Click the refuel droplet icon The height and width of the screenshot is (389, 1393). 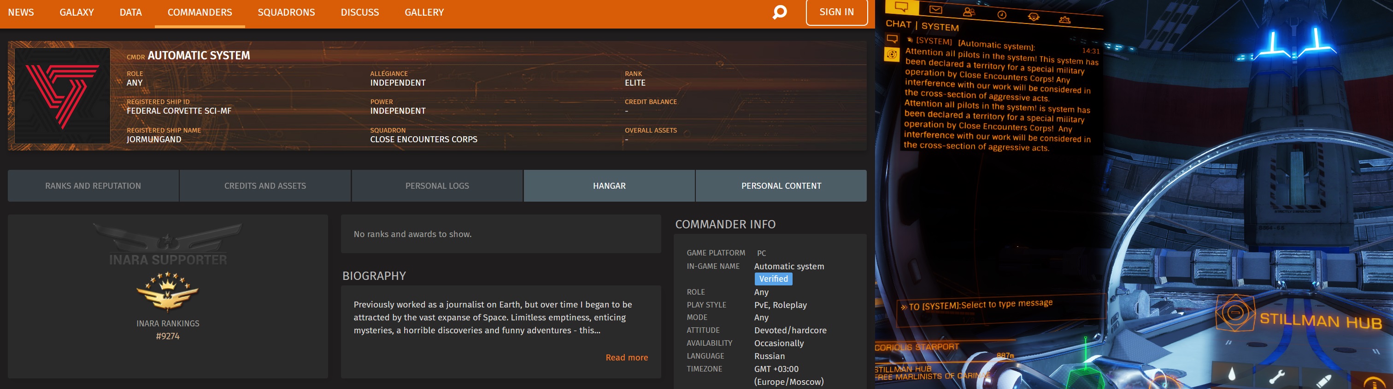tap(1232, 374)
